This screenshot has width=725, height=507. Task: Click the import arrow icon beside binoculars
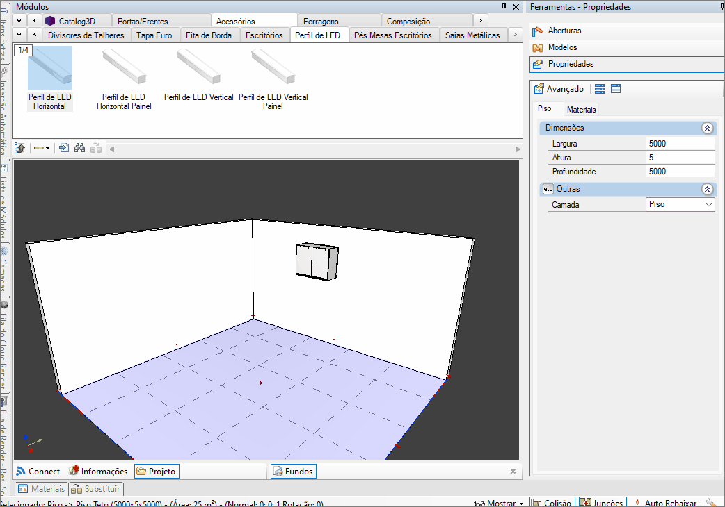point(63,148)
